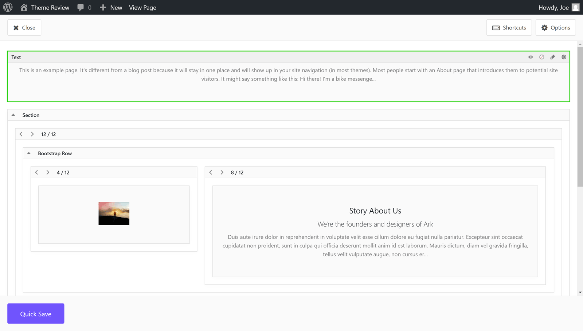
Task: Toggle the eye visibility icon on Text block
Action: click(x=531, y=57)
